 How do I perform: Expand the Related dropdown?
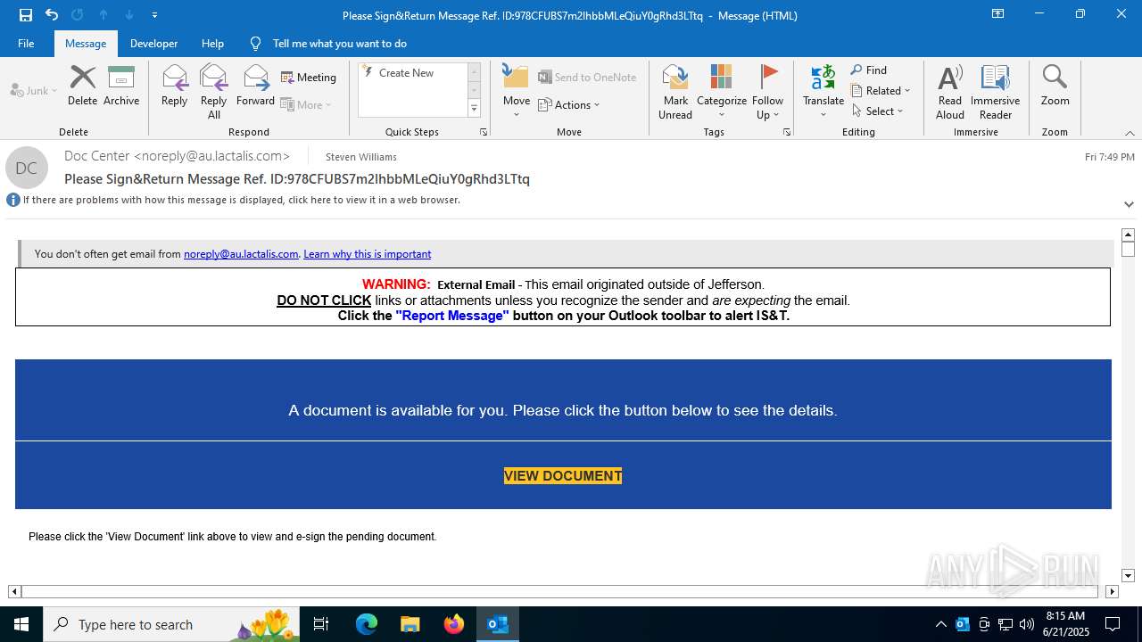pos(881,91)
